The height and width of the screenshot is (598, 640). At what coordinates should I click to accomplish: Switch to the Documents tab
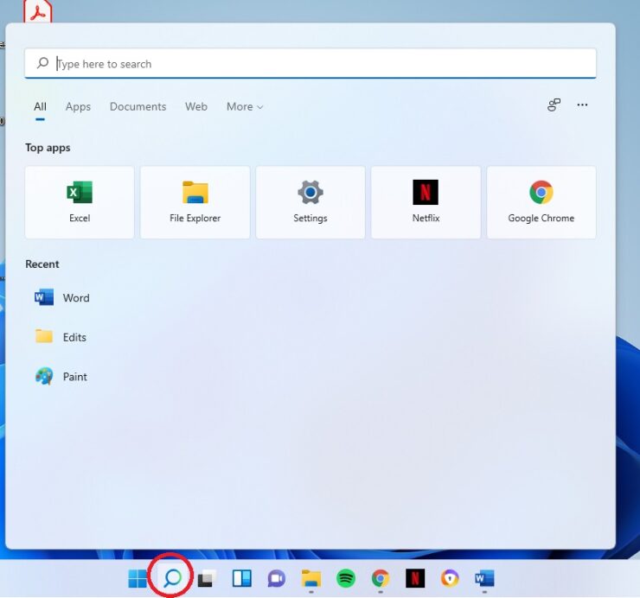pyautogui.click(x=138, y=106)
